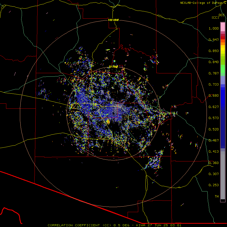The width and height of the screenshot is (227, 227).
Task: Click the 100 NMI range ring label
Action: 113,20
